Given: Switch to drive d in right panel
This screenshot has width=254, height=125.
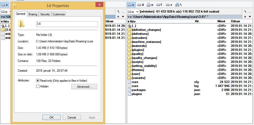Looking at the screenshot, I should point(141,5).
